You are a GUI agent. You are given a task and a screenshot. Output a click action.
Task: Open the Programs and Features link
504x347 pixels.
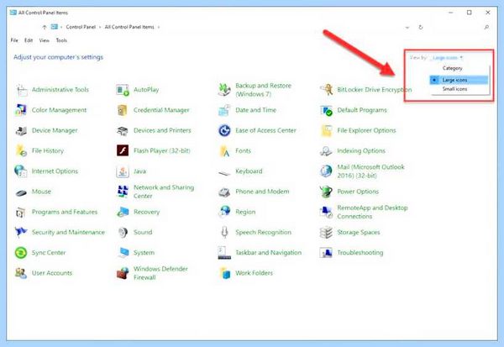coord(65,212)
